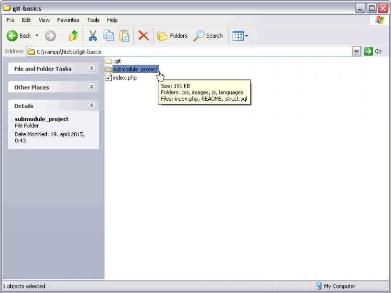Go up one folder level
The height and width of the screenshot is (293, 391).
pos(74,36)
